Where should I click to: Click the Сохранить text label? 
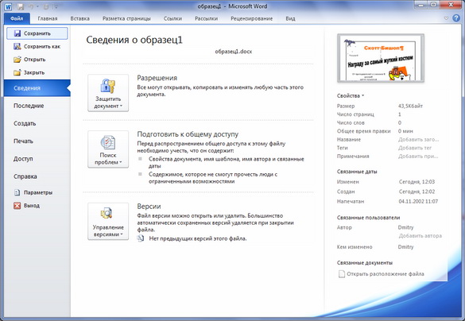click(x=37, y=33)
